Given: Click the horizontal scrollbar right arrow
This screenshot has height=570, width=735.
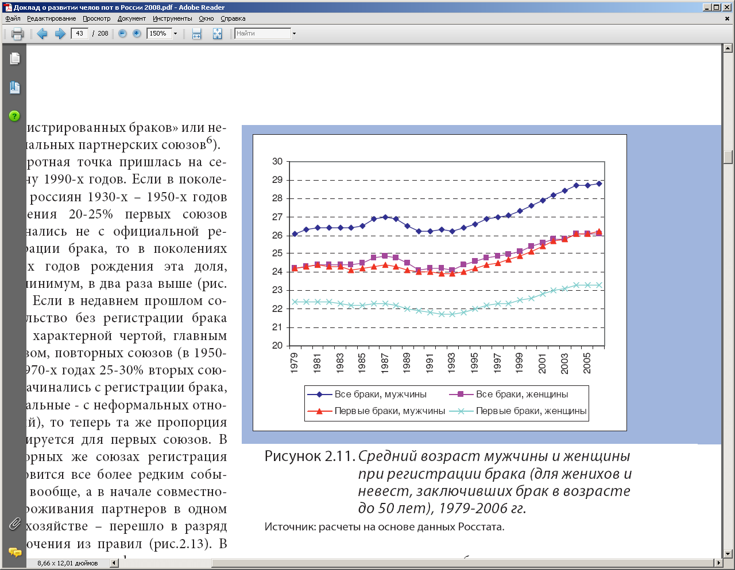Looking at the screenshot, I should (719, 563).
